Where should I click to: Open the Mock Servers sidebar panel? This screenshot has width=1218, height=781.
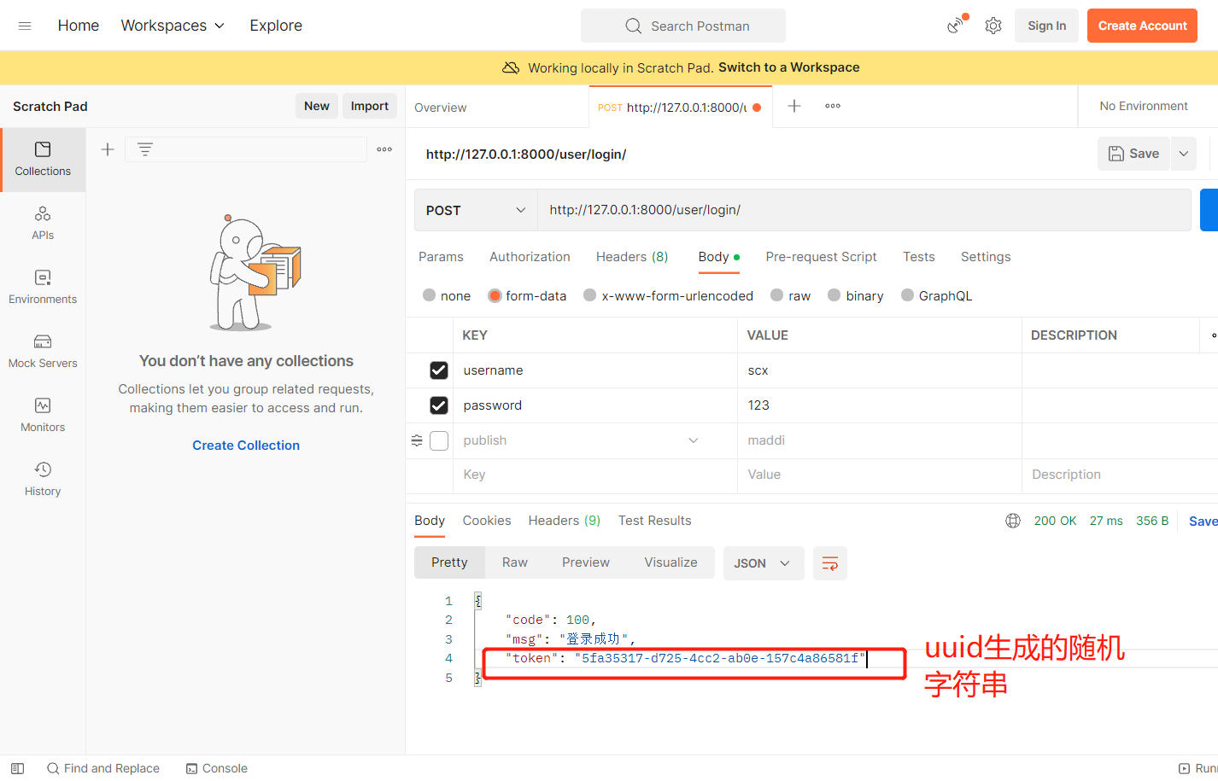pyautogui.click(x=43, y=351)
